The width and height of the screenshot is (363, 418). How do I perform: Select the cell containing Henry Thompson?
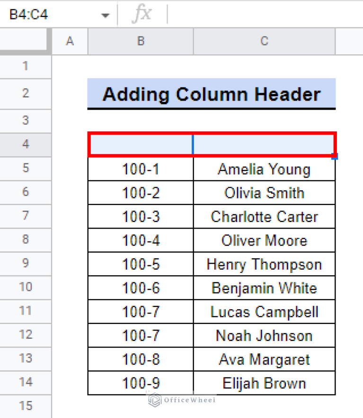[x=264, y=264]
